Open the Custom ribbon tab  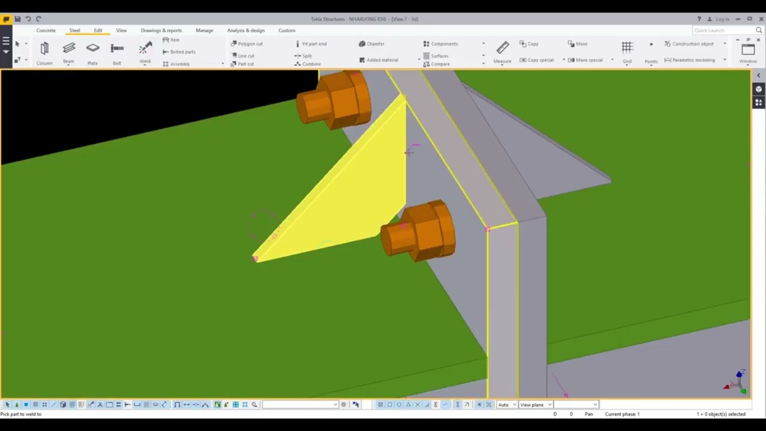[287, 31]
